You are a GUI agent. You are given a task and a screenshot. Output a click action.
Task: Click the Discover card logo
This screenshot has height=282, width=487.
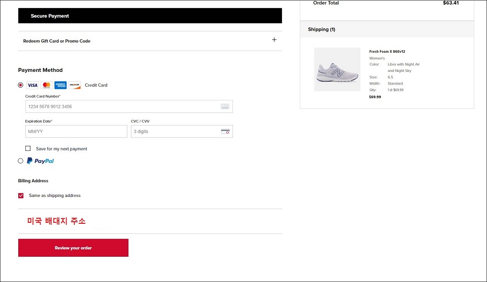point(75,85)
